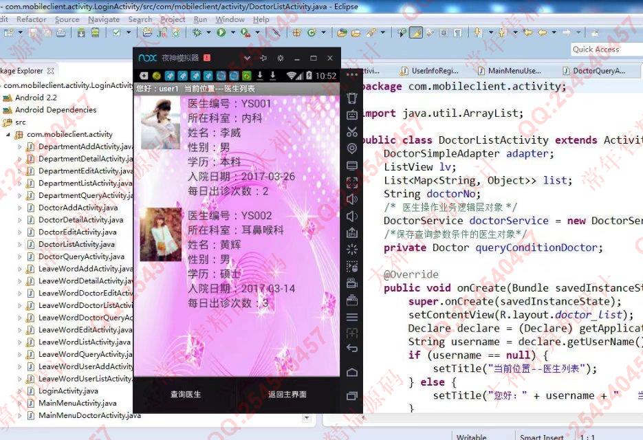643x440 pixels.
Task: Open the Navigate menu
Action: tap(103, 19)
